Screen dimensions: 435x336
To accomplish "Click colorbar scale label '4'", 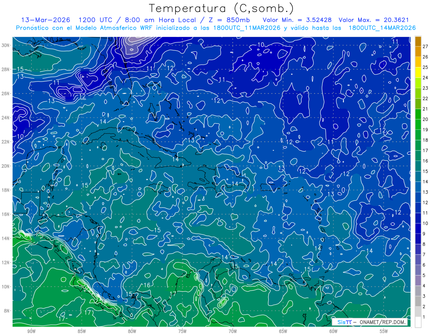I will pos(424,286).
